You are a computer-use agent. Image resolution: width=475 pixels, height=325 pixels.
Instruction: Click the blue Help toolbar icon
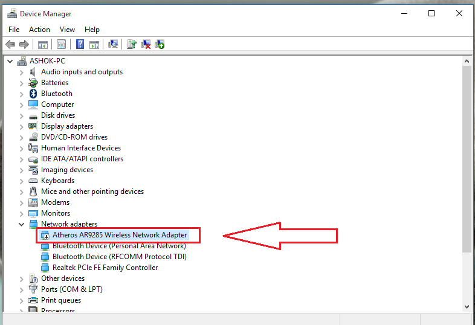pyautogui.click(x=80, y=44)
